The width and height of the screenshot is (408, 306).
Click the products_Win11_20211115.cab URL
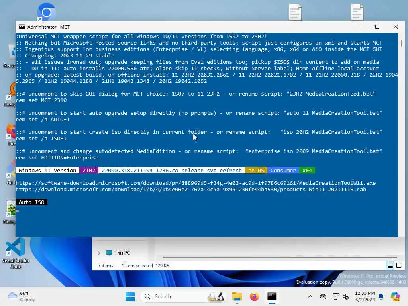click(x=191, y=189)
